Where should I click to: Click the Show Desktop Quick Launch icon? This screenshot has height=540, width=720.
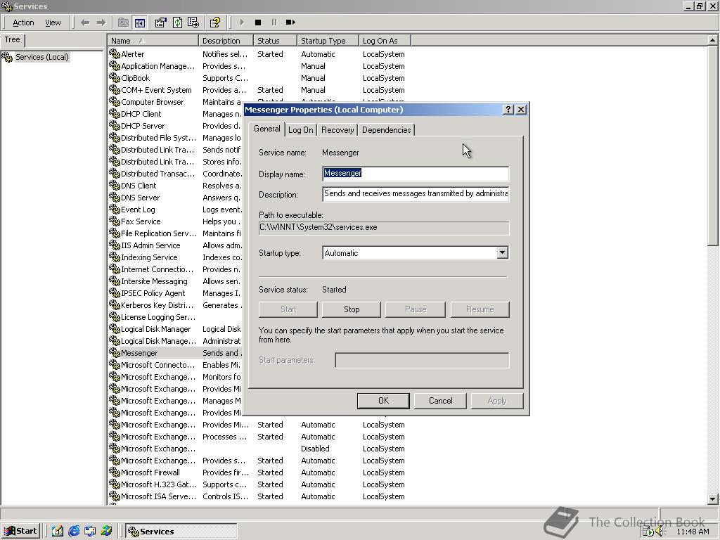(58, 531)
